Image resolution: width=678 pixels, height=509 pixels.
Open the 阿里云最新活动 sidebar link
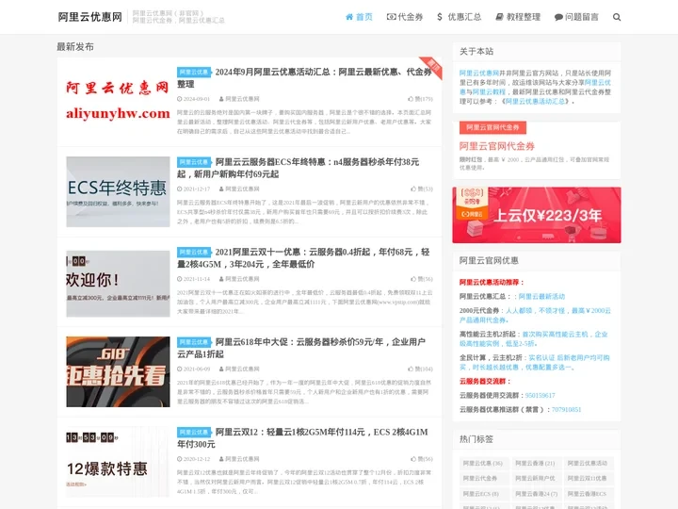[x=541, y=297]
